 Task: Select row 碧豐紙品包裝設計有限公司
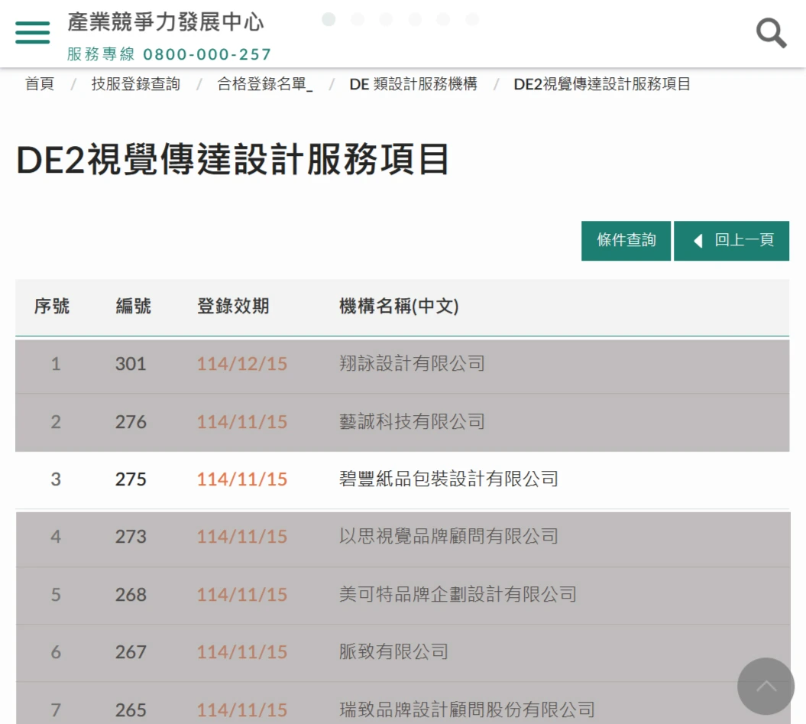point(448,479)
